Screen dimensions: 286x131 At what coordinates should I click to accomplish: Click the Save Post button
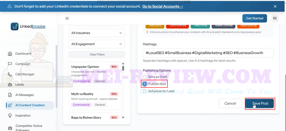pos(259,104)
